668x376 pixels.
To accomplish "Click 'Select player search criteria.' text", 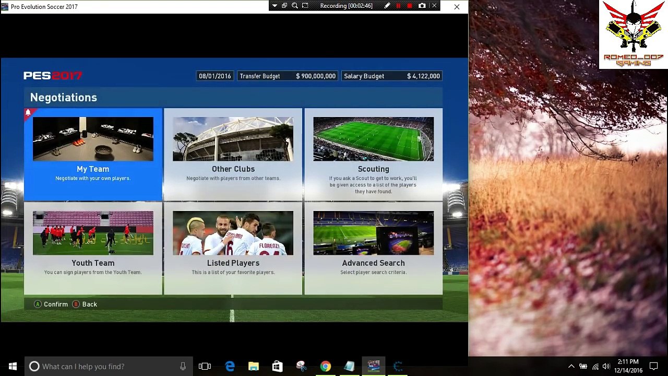I will point(373,272).
